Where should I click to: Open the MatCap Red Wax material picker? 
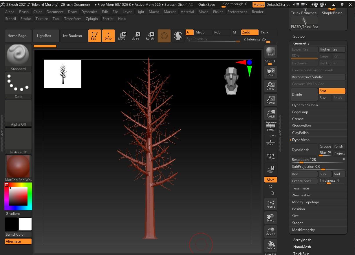coord(18,169)
